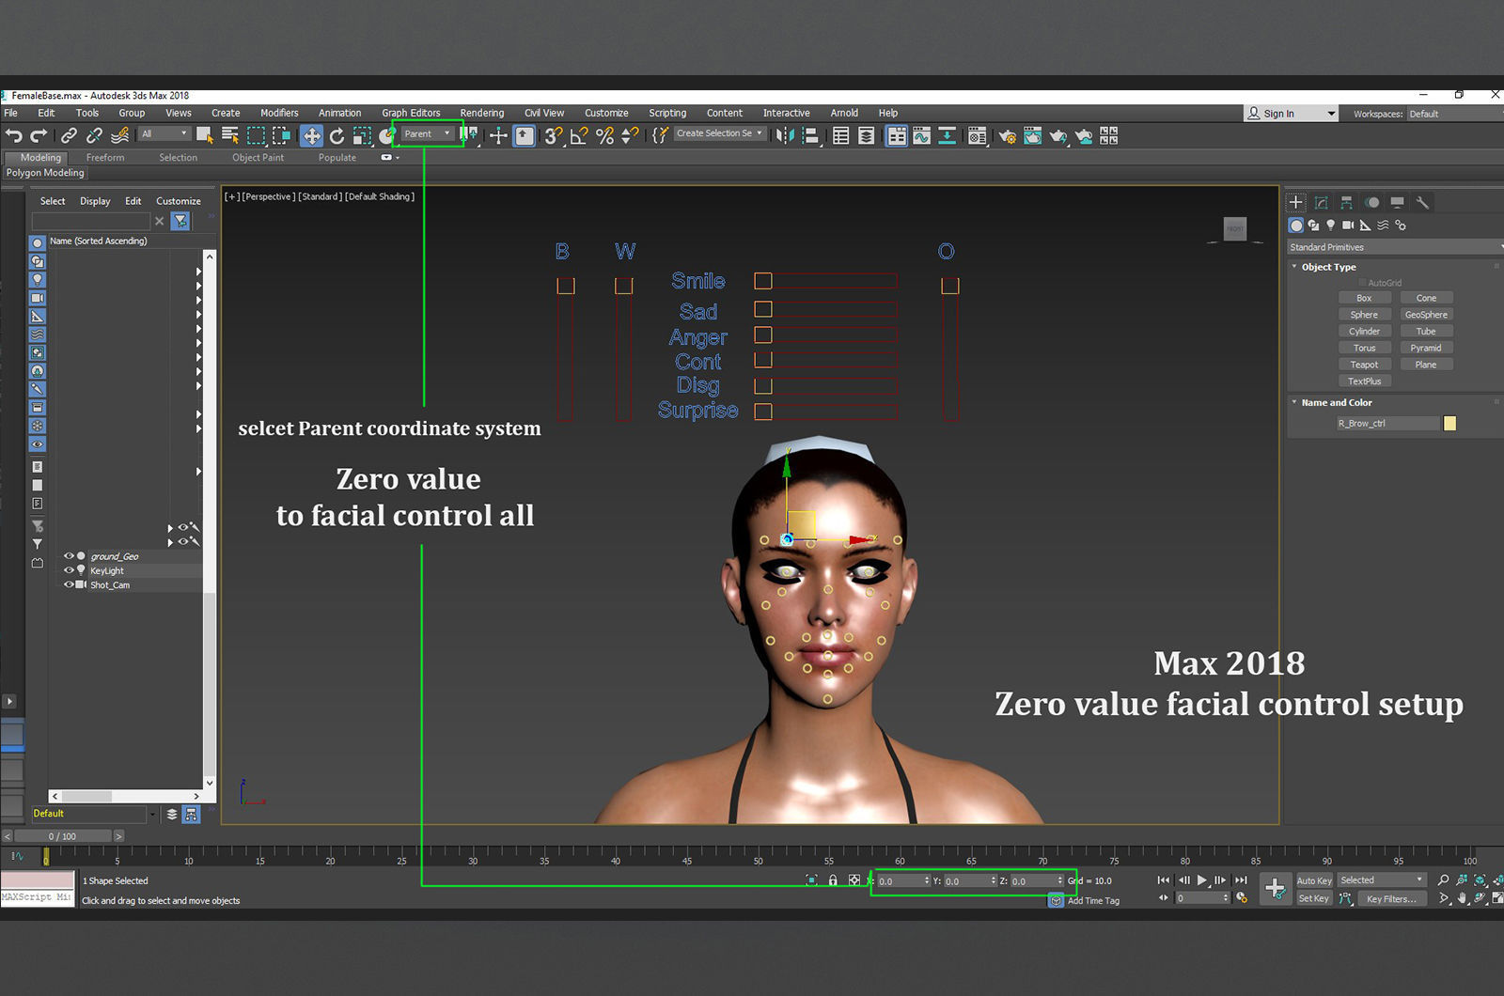Open the Sign In dropdown
This screenshot has width=1504, height=996.
(1291, 114)
